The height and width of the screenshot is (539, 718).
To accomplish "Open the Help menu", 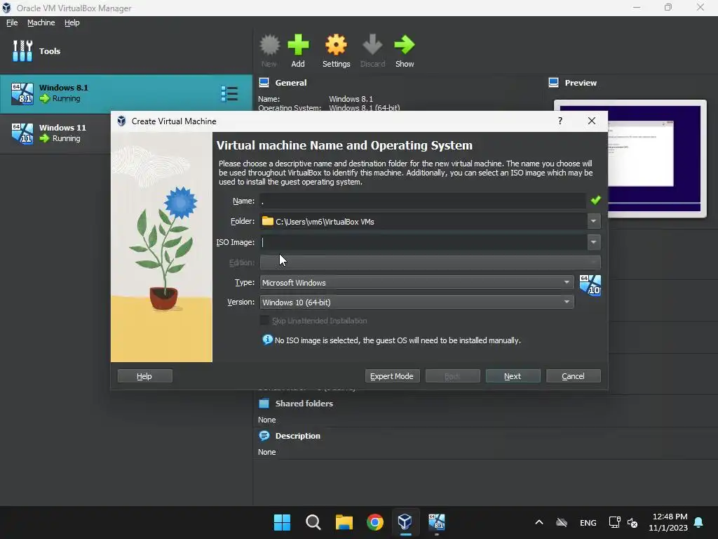I will (x=72, y=22).
